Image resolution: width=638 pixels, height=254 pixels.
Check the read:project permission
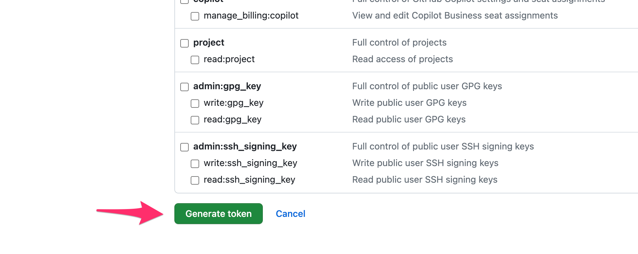pos(195,60)
